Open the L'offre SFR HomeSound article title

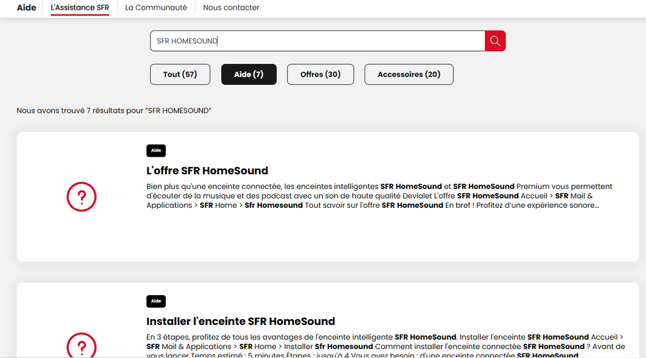click(207, 171)
